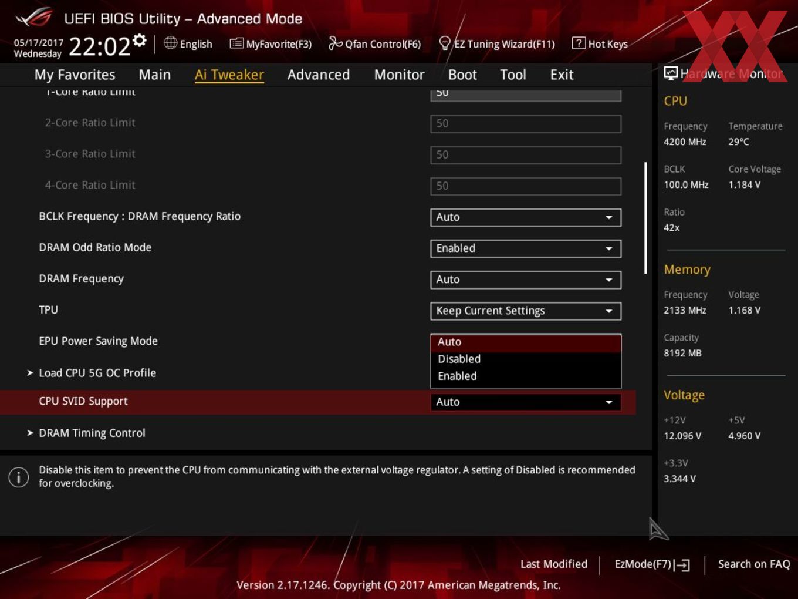Screen dimensions: 798x599
Task: Click the EzMode exit arrow icon
Action: click(682, 565)
